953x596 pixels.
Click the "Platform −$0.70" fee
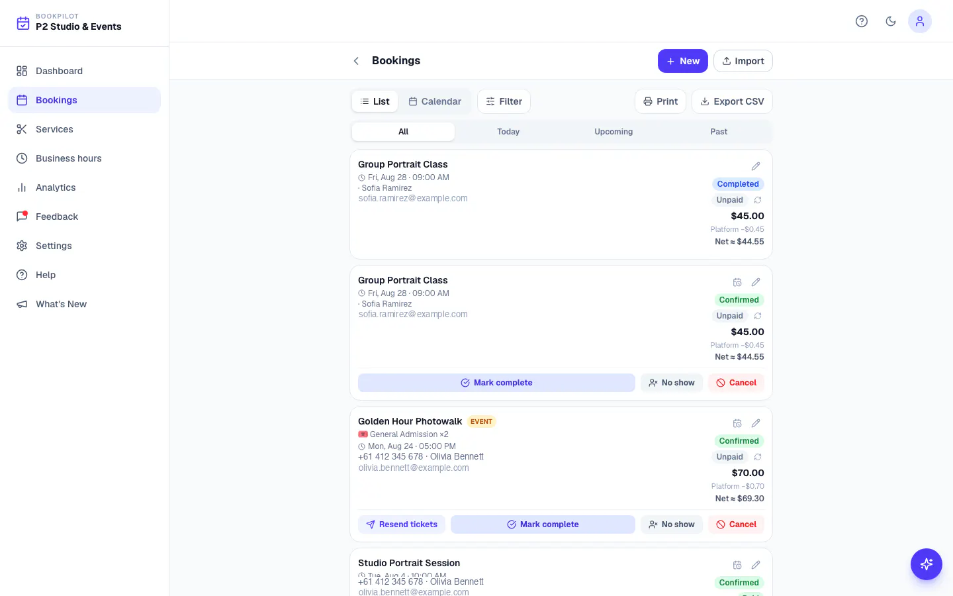(738, 486)
